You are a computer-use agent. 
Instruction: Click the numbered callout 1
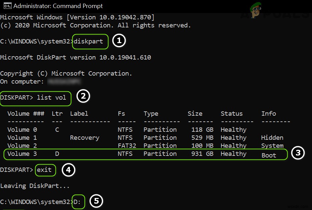(119, 40)
